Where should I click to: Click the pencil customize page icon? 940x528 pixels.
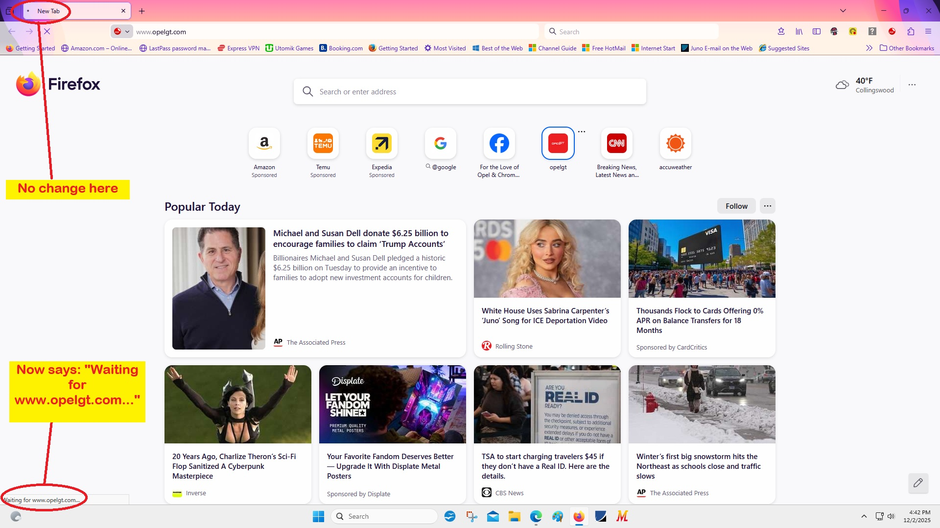pyautogui.click(x=918, y=483)
